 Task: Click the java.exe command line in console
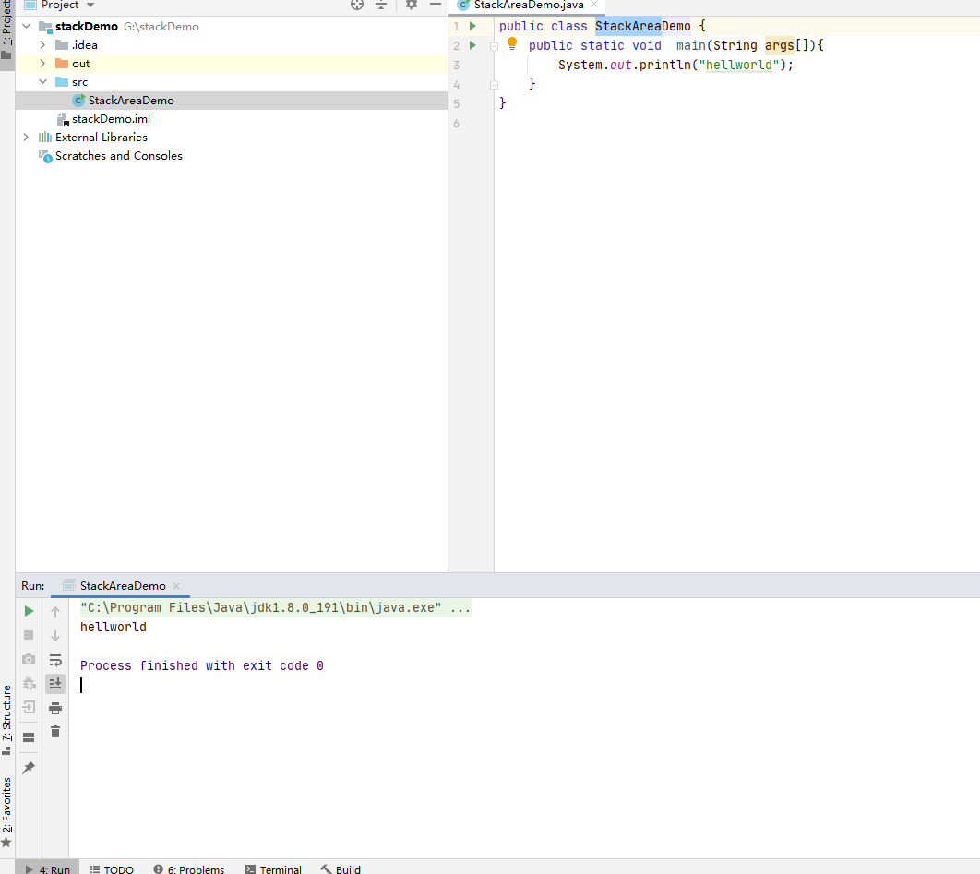coord(275,607)
